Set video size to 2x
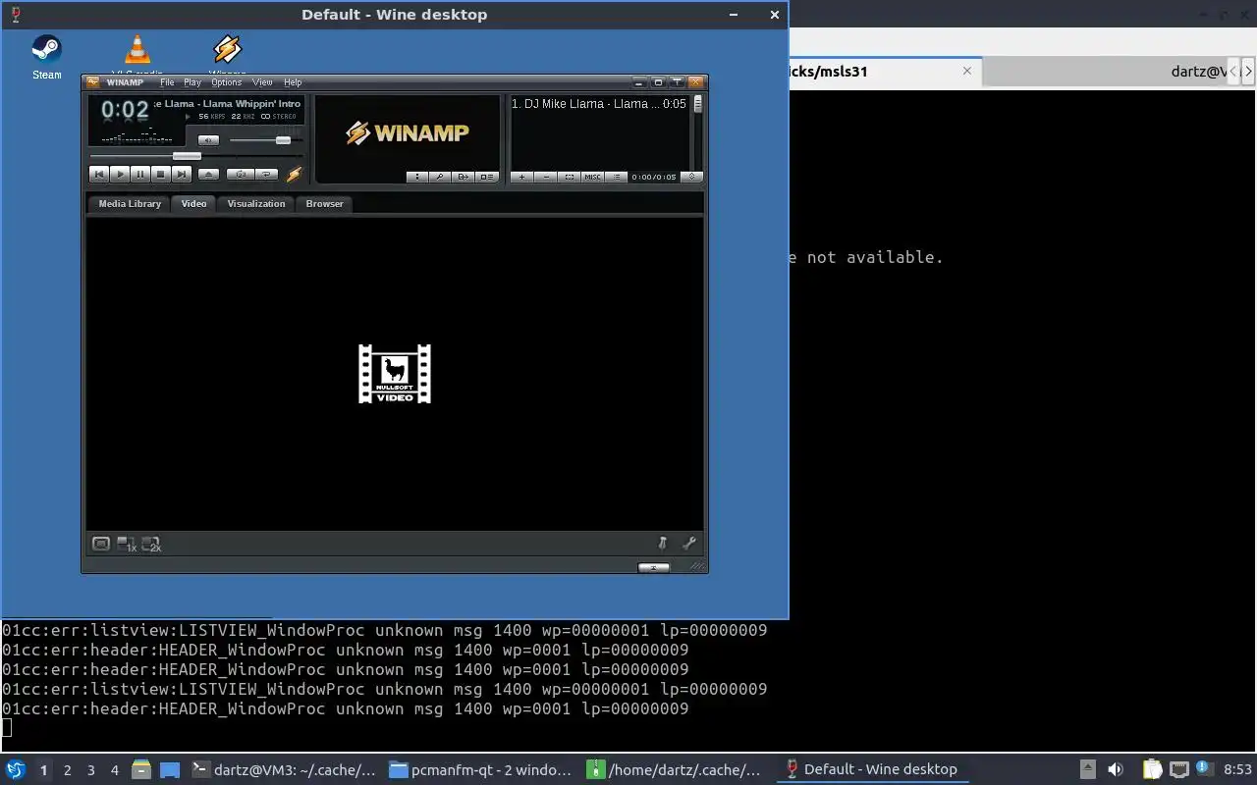The image size is (1257, 785). coord(151,544)
